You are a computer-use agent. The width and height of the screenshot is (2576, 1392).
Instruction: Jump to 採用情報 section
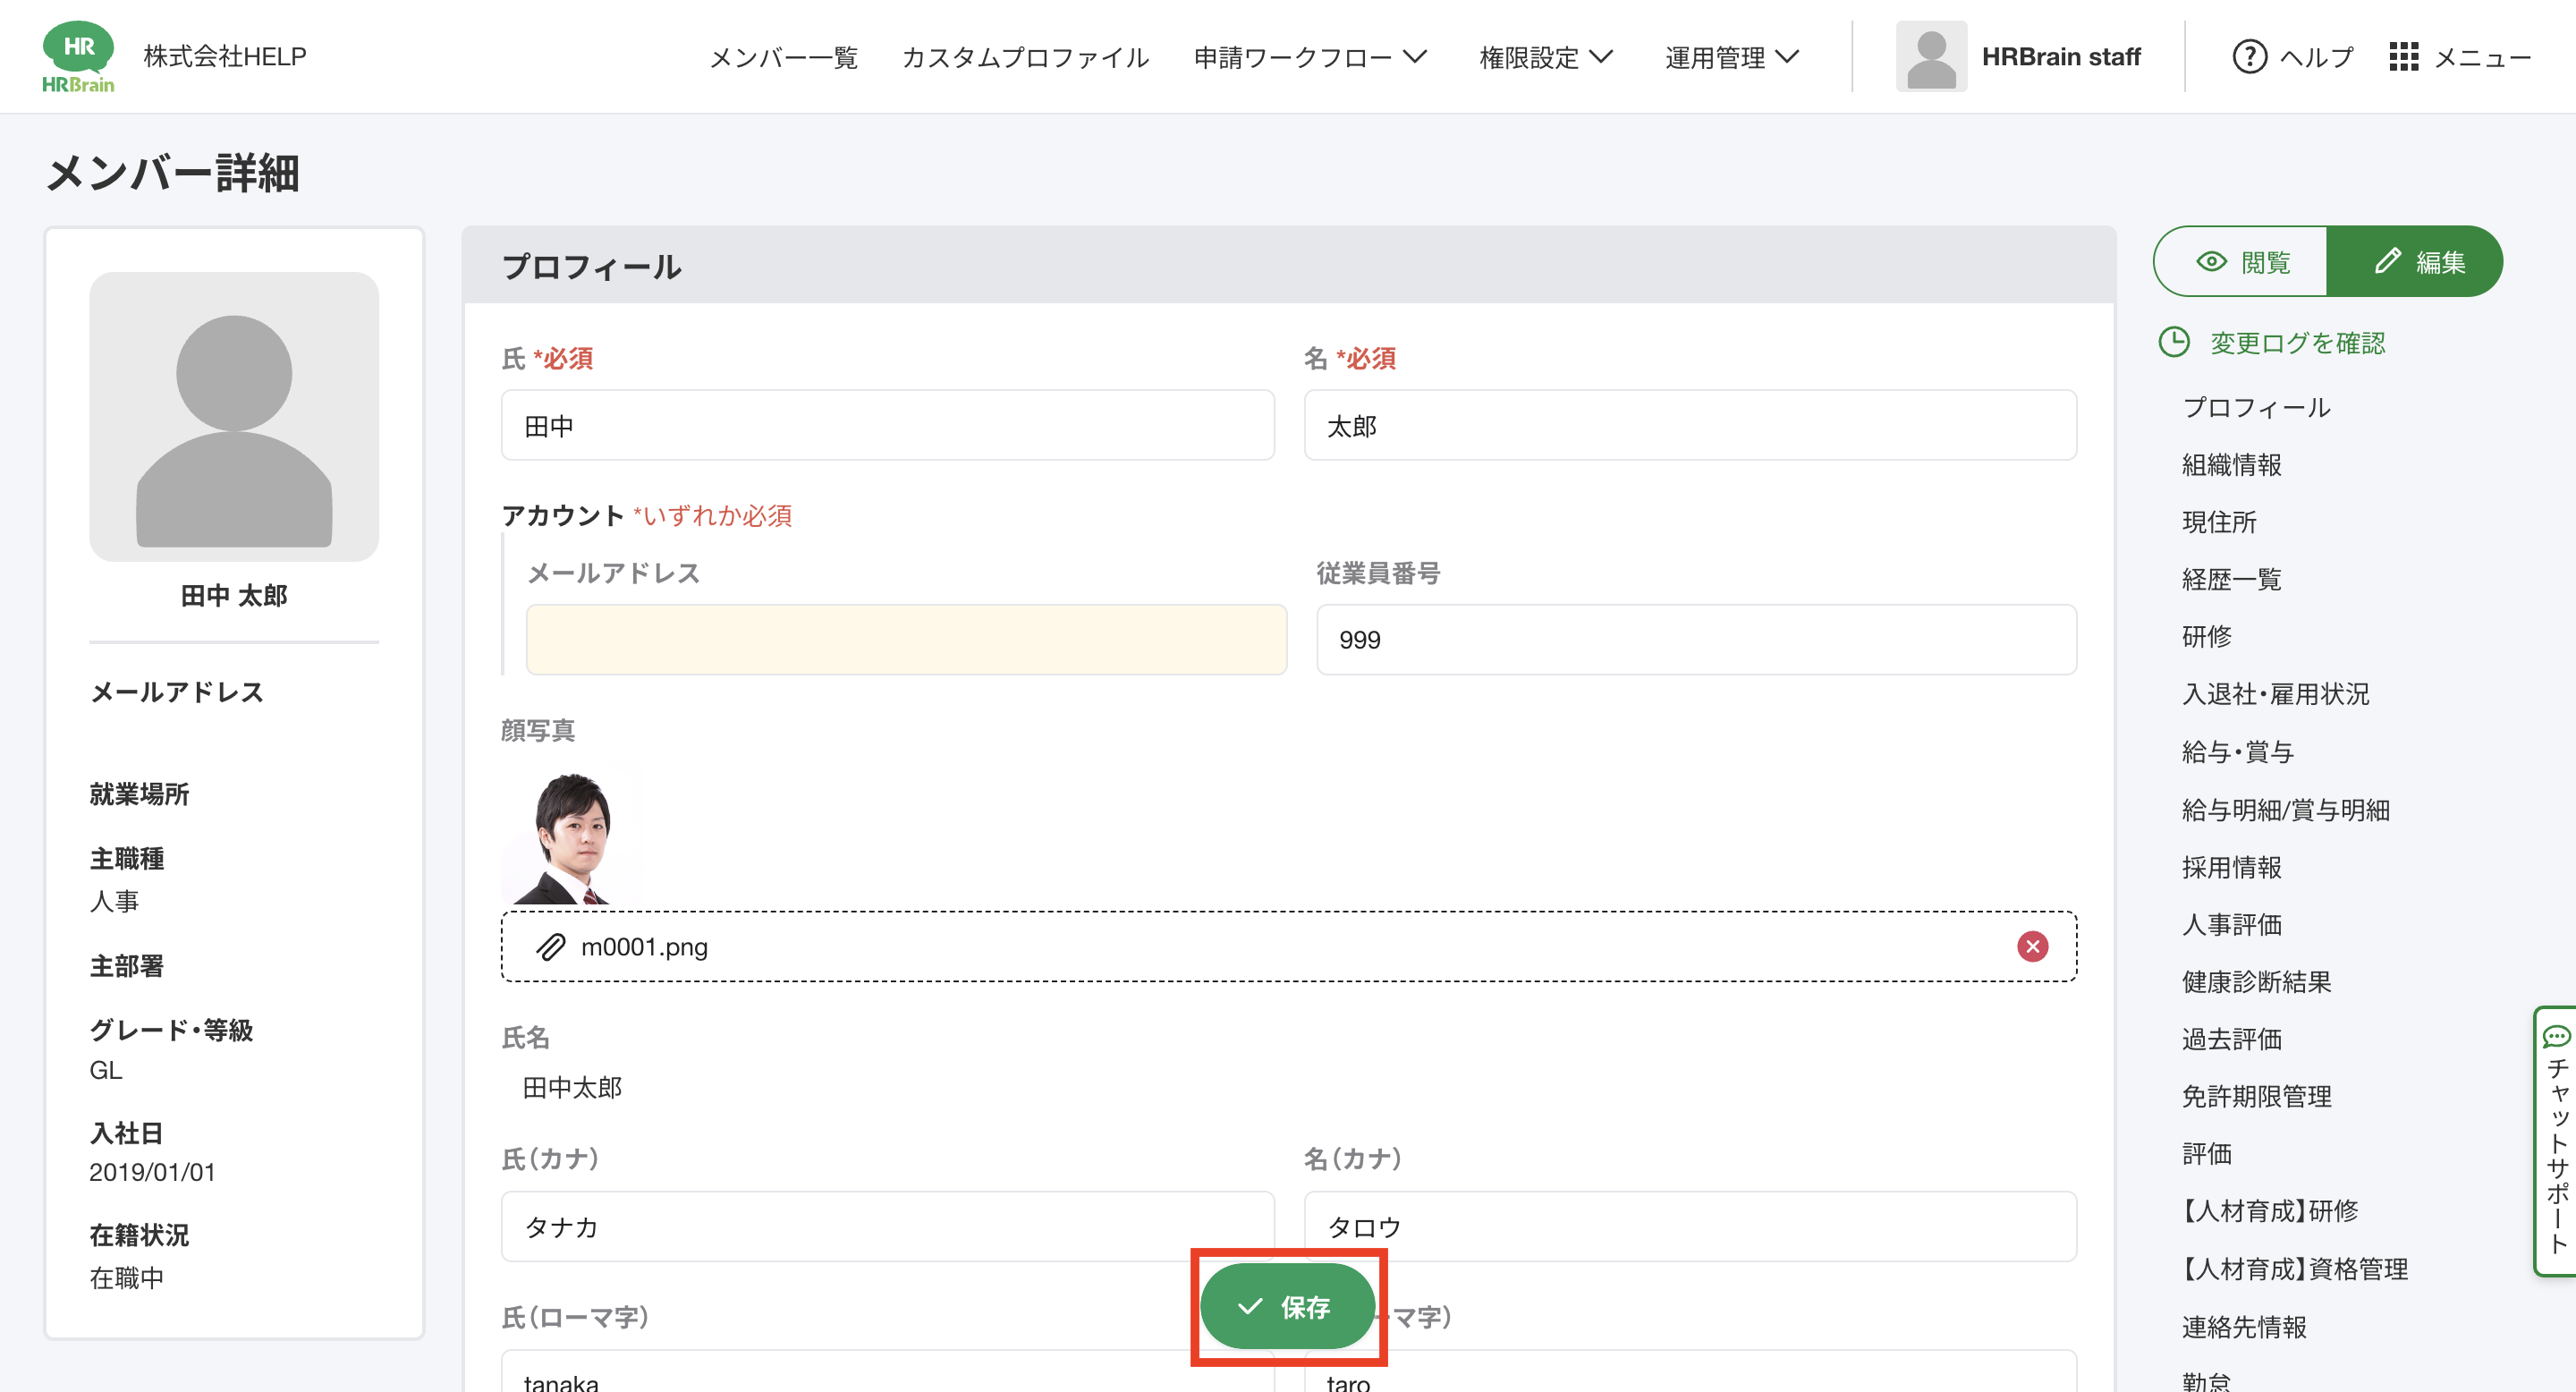pyautogui.click(x=2231, y=867)
